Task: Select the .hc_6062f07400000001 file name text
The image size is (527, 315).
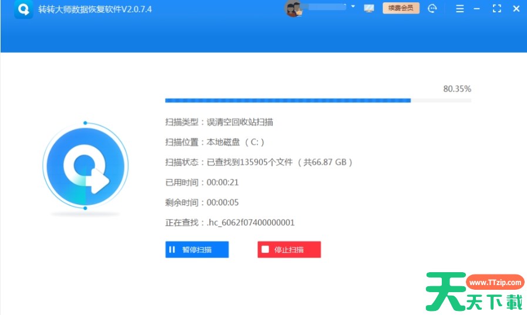Action: [250, 222]
